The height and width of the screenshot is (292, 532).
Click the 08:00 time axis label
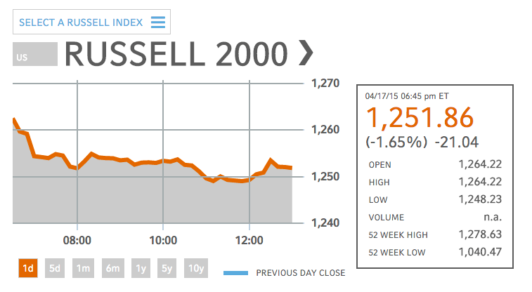[x=77, y=240]
